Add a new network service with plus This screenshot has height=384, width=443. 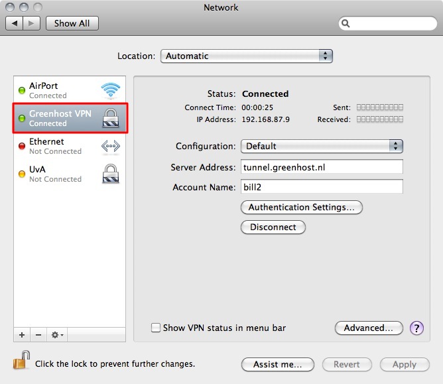[22, 335]
